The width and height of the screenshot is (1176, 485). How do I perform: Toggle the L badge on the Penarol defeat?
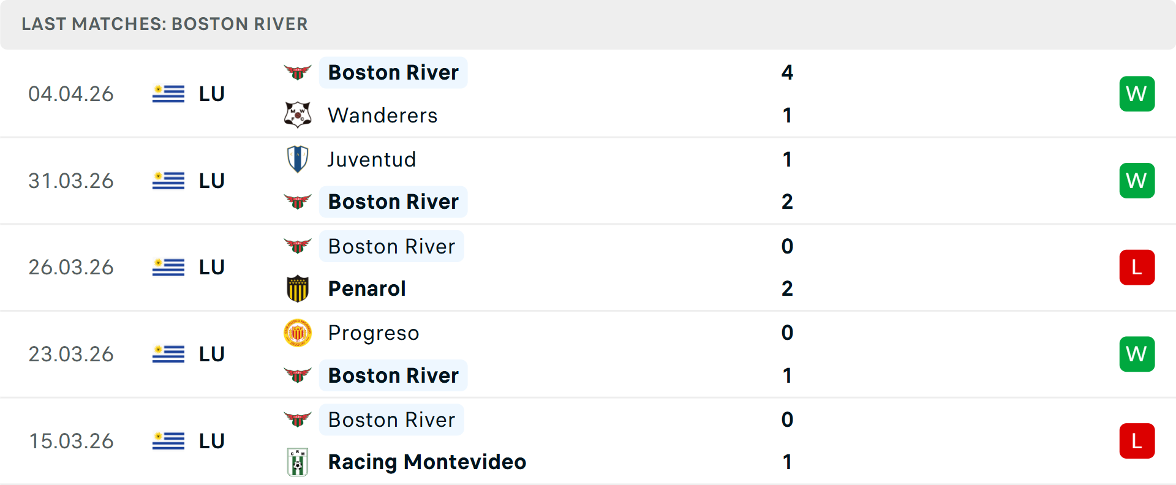1137,267
